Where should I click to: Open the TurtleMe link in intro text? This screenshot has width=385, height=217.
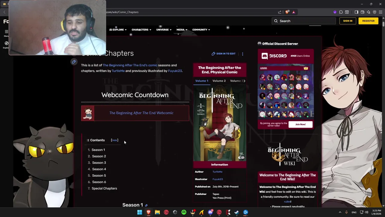click(118, 71)
